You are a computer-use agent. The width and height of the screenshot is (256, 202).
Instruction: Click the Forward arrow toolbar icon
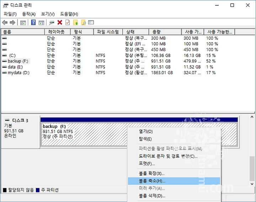(12, 22)
